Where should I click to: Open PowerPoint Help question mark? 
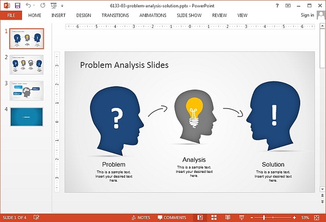point(277,6)
